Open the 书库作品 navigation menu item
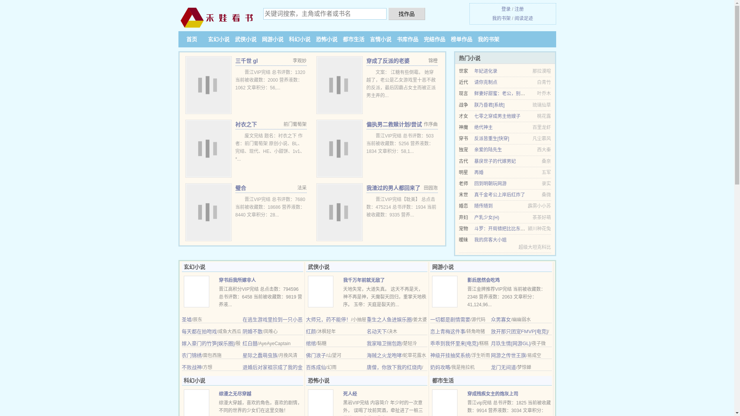 407,39
